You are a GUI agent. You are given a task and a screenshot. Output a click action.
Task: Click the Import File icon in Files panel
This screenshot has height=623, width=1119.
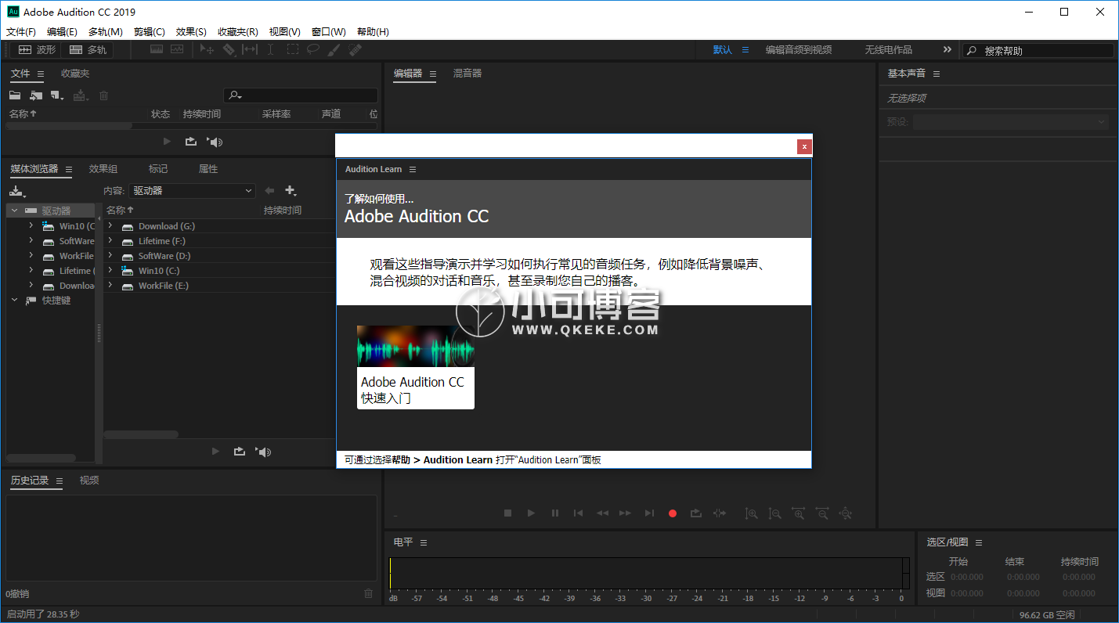(x=36, y=95)
